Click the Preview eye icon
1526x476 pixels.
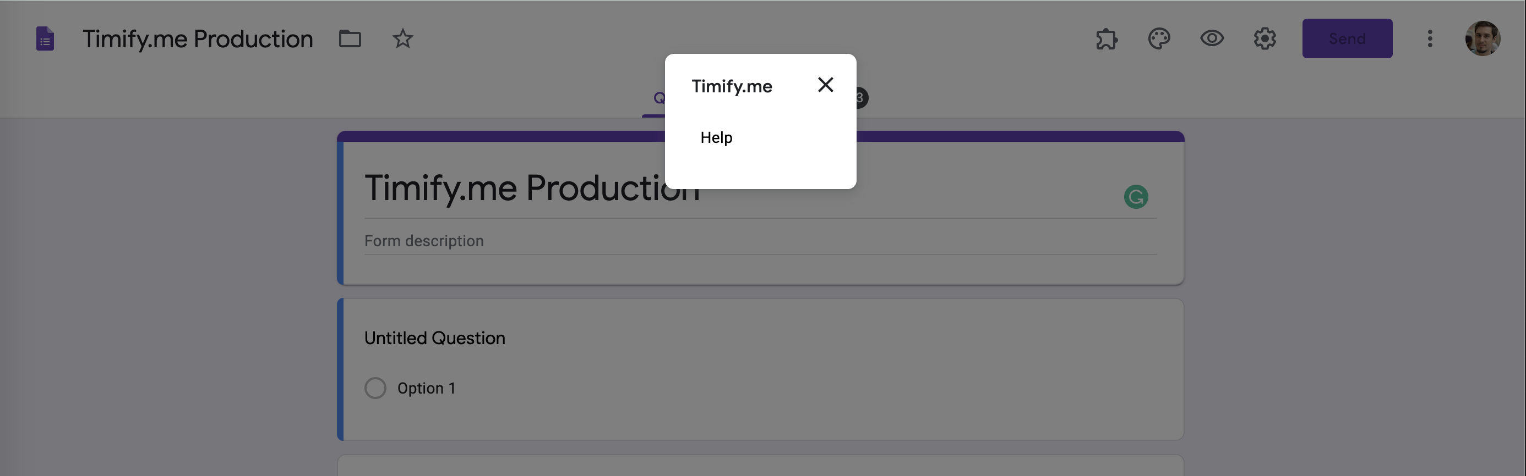pyautogui.click(x=1212, y=39)
